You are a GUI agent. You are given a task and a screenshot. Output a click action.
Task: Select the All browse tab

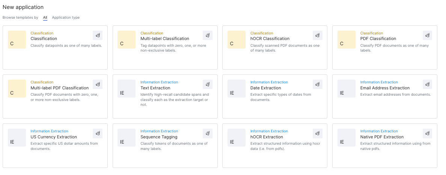(x=45, y=18)
